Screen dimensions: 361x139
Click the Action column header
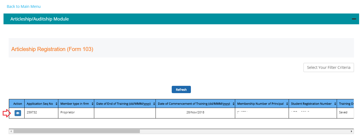pos(18,104)
